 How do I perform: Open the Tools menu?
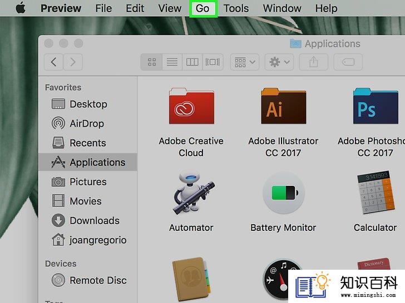click(x=236, y=8)
